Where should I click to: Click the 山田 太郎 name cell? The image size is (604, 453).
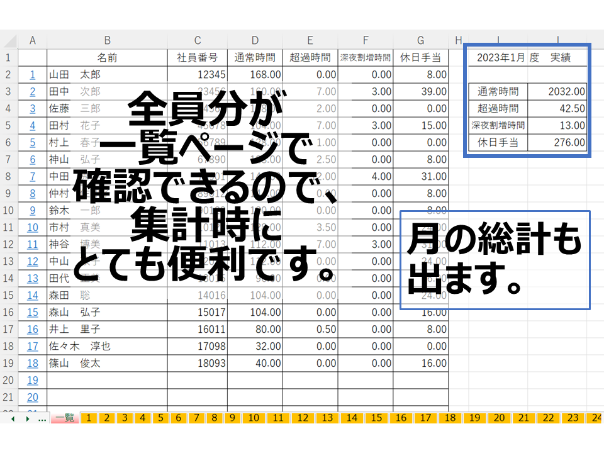(x=107, y=75)
